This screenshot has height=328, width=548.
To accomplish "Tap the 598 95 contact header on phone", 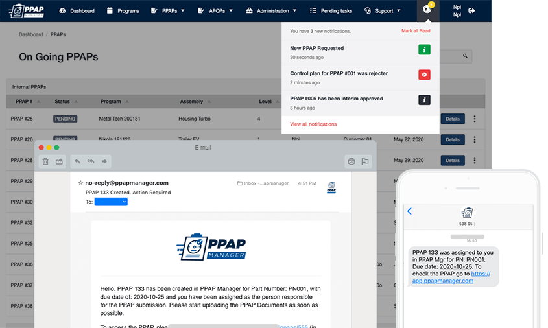I will coord(468,217).
